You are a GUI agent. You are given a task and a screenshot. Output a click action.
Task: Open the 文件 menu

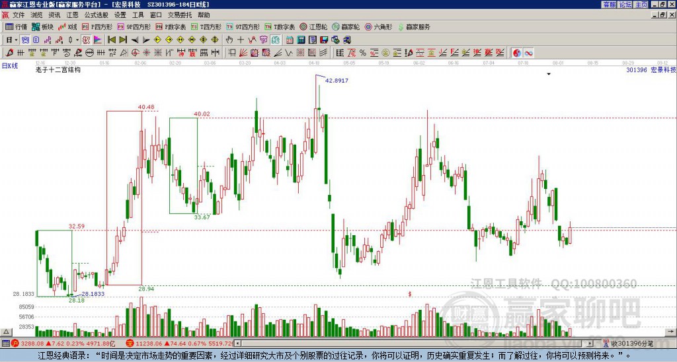(19, 15)
